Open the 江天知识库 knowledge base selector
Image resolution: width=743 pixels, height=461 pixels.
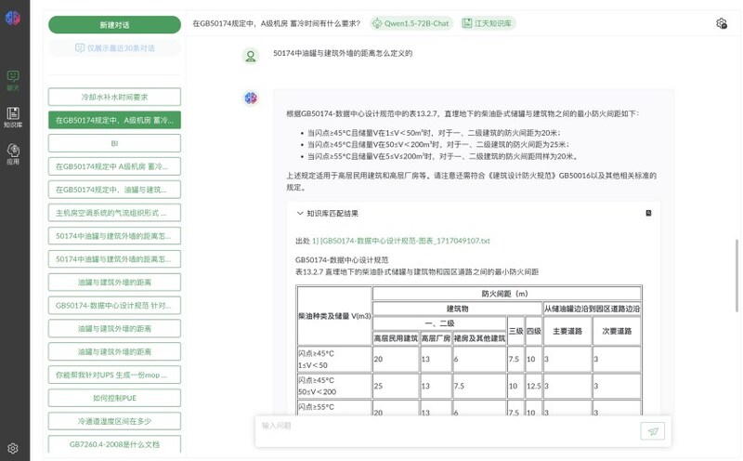(486, 24)
